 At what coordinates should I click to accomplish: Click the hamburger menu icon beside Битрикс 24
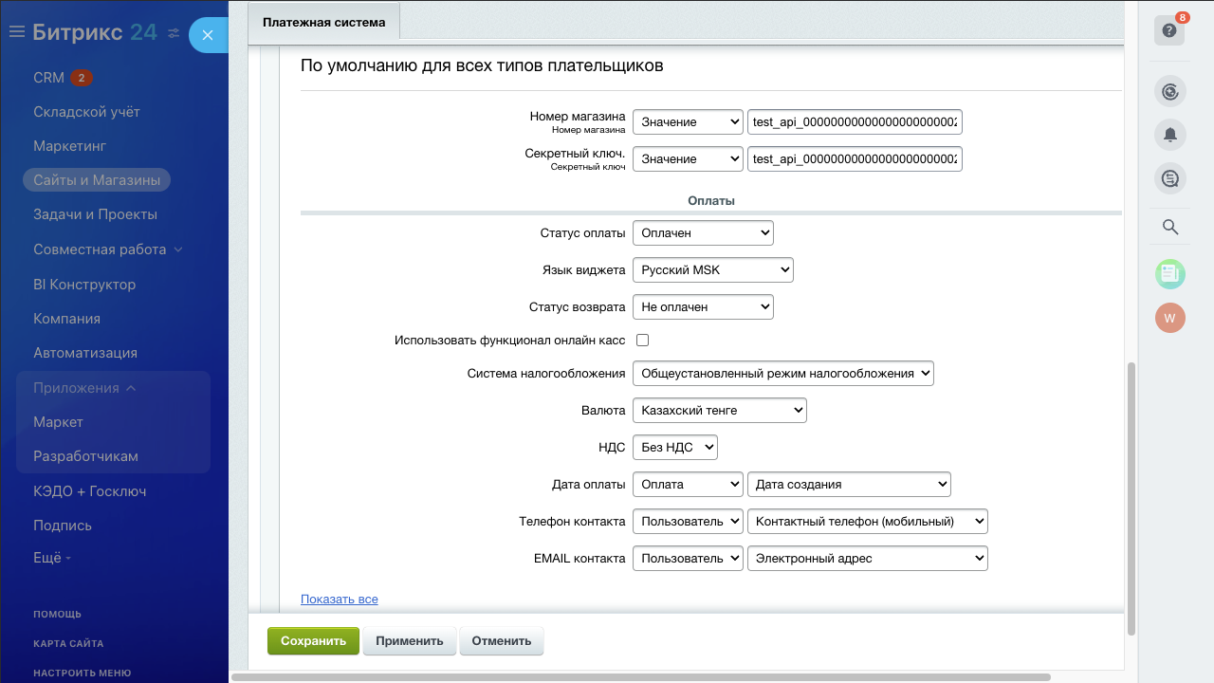click(16, 32)
